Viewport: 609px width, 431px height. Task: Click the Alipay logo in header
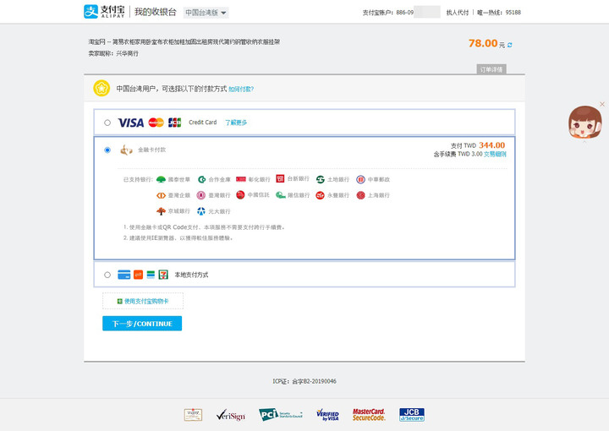coord(104,12)
